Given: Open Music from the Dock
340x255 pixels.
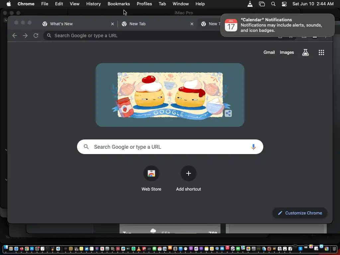Looking at the screenshot, I should tap(227, 248).
